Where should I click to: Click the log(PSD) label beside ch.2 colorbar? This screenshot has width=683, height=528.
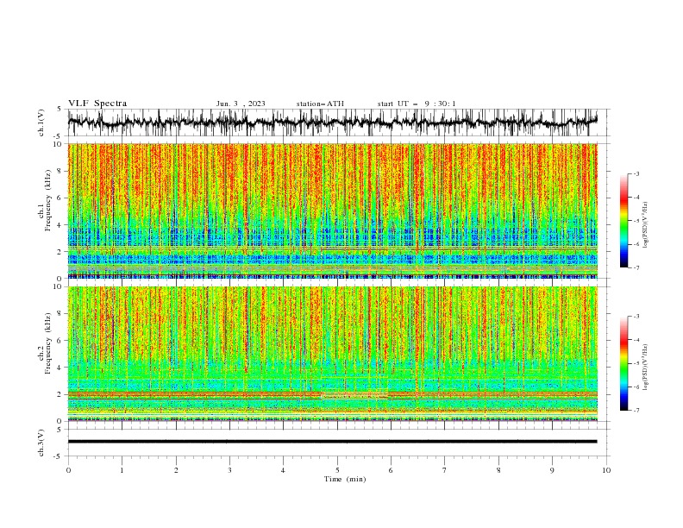(x=645, y=367)
